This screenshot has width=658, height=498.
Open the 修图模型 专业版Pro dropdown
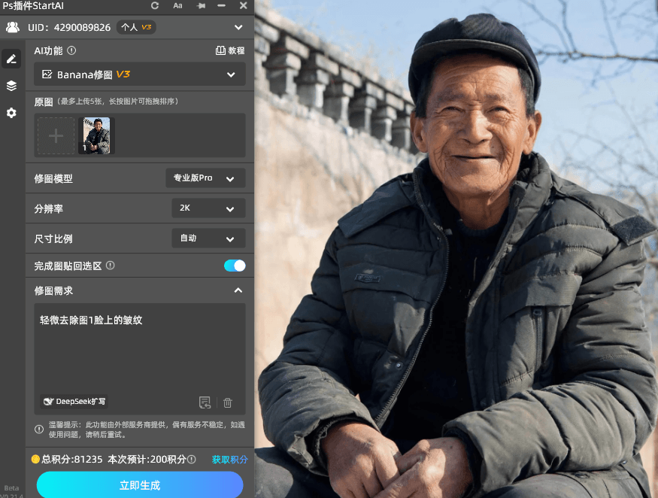coord(205,178)
